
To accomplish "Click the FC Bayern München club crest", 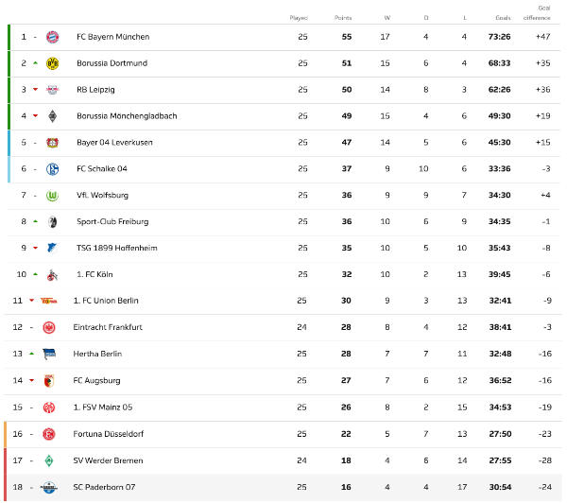I will point(52,37).
